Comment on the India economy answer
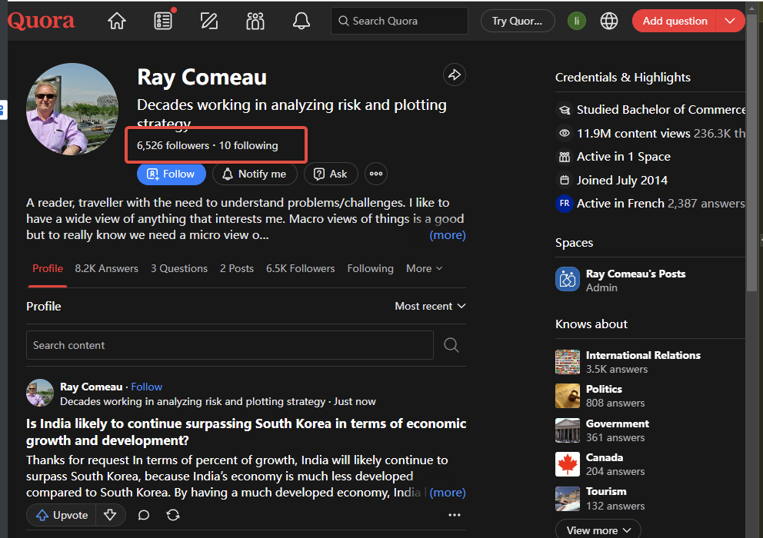The width and height of the screenshot is (763, 538). [x=144, y=515]
